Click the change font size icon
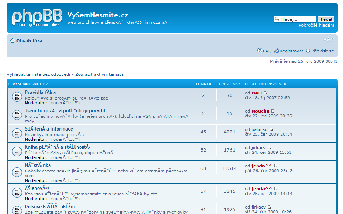Viewport: 343px width, 214px height. [x=328, y=39]
